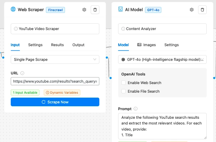
Task: Open AI Model settings gear
Action: [192, 10]
